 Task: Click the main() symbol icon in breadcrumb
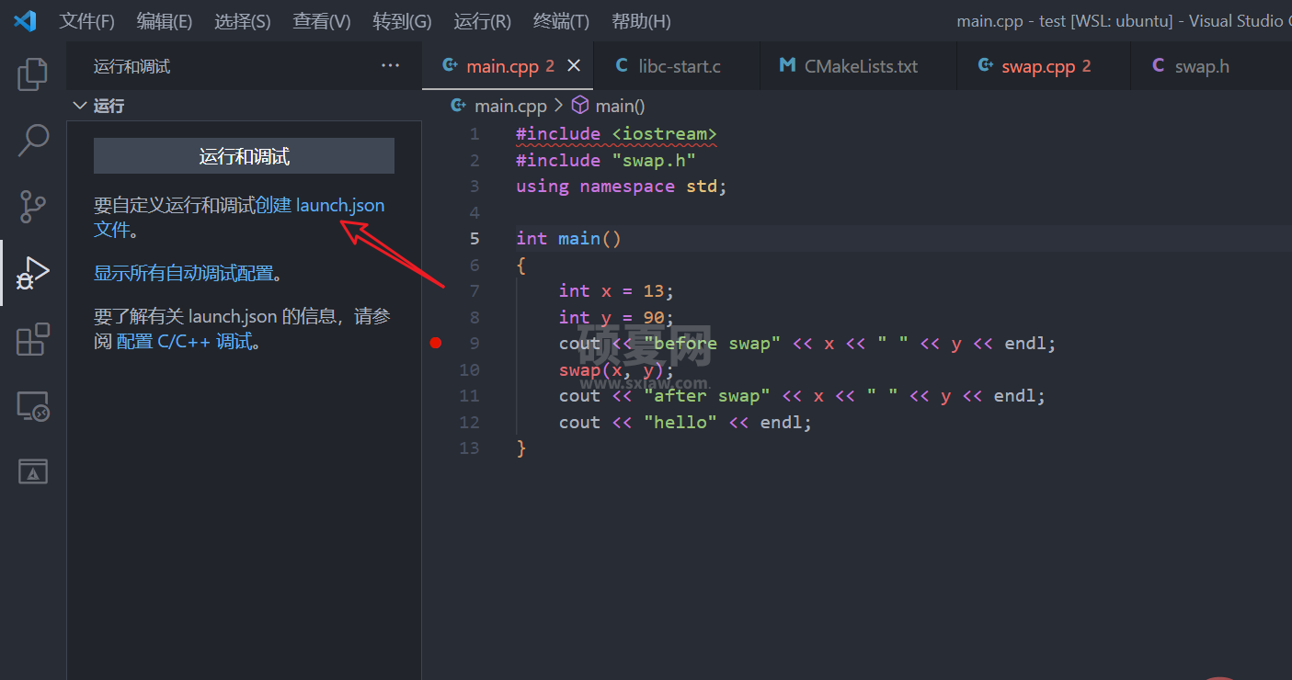tap(580, 106)
